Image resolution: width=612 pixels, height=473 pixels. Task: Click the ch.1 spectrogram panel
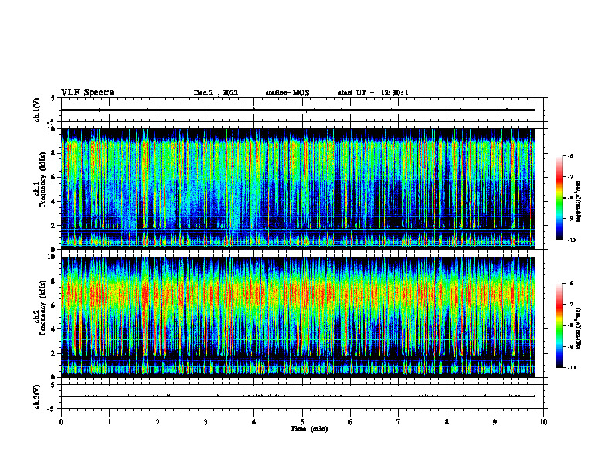point(298,189)
